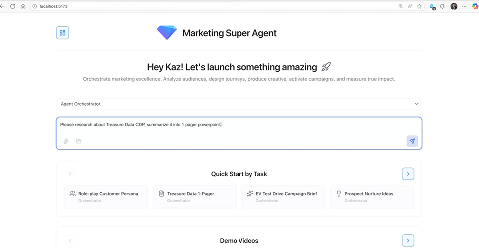The image size is (479, 248).
Task: Send the prompt with the paper plane button
Action: click(412, 141)
